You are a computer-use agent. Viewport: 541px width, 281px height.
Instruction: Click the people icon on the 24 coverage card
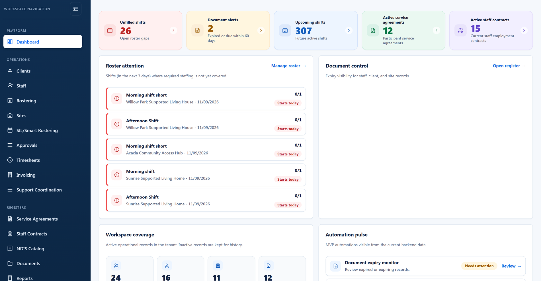(x=116, y=266)
